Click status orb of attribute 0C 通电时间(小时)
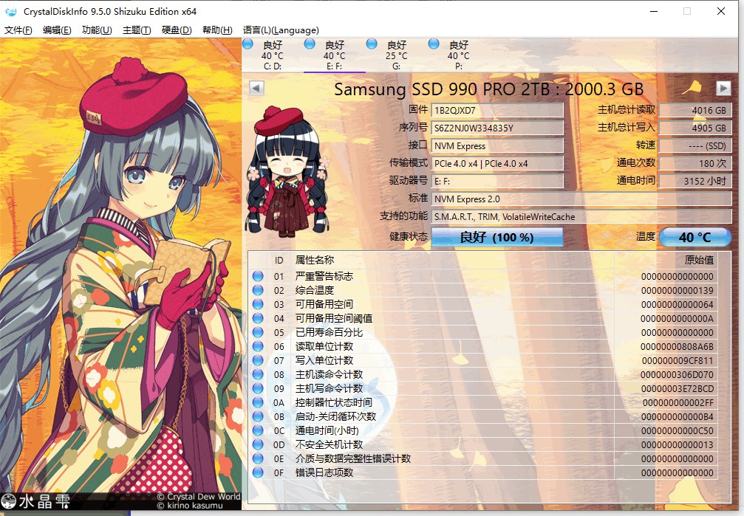This screenshot has width=744, height=516. (258, 430)
